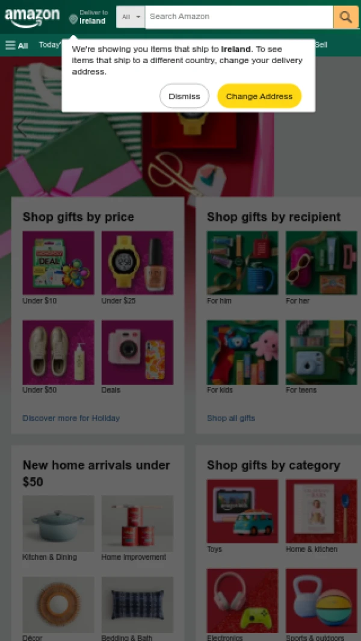Dismiss the shipping location popup
361x641 pixels.
184,96
